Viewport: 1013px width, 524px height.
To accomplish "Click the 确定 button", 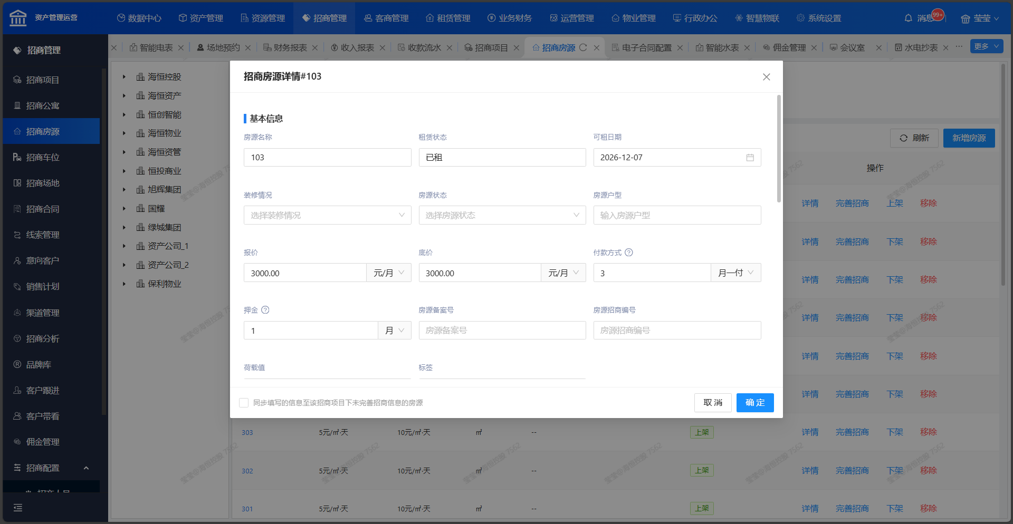I will [x=754, y=403].
